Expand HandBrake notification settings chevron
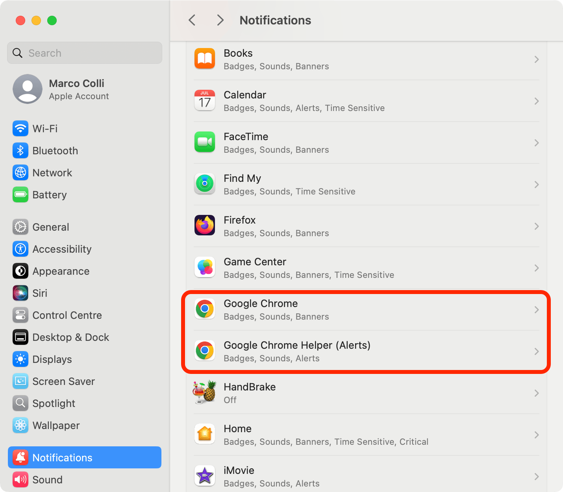The height and width of the screenshot is (492, 563). [x=536, y=393]
